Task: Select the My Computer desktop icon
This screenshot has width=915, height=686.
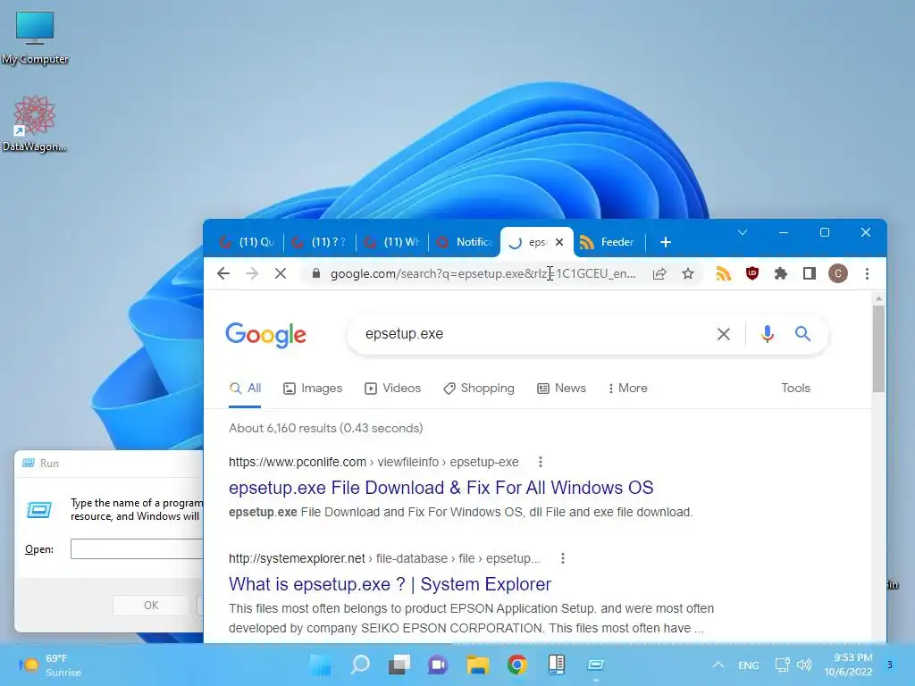Action: (x=35, y=38)
